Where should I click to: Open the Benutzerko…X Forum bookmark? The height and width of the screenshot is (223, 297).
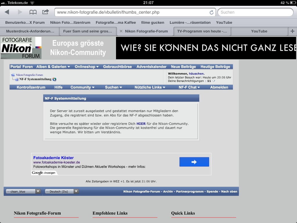[x=25, y=23]
